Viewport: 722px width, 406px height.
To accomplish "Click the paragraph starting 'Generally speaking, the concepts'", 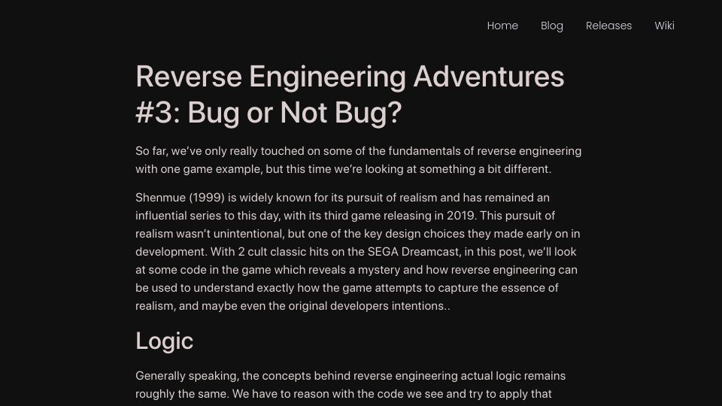I will tap(350, 385).
